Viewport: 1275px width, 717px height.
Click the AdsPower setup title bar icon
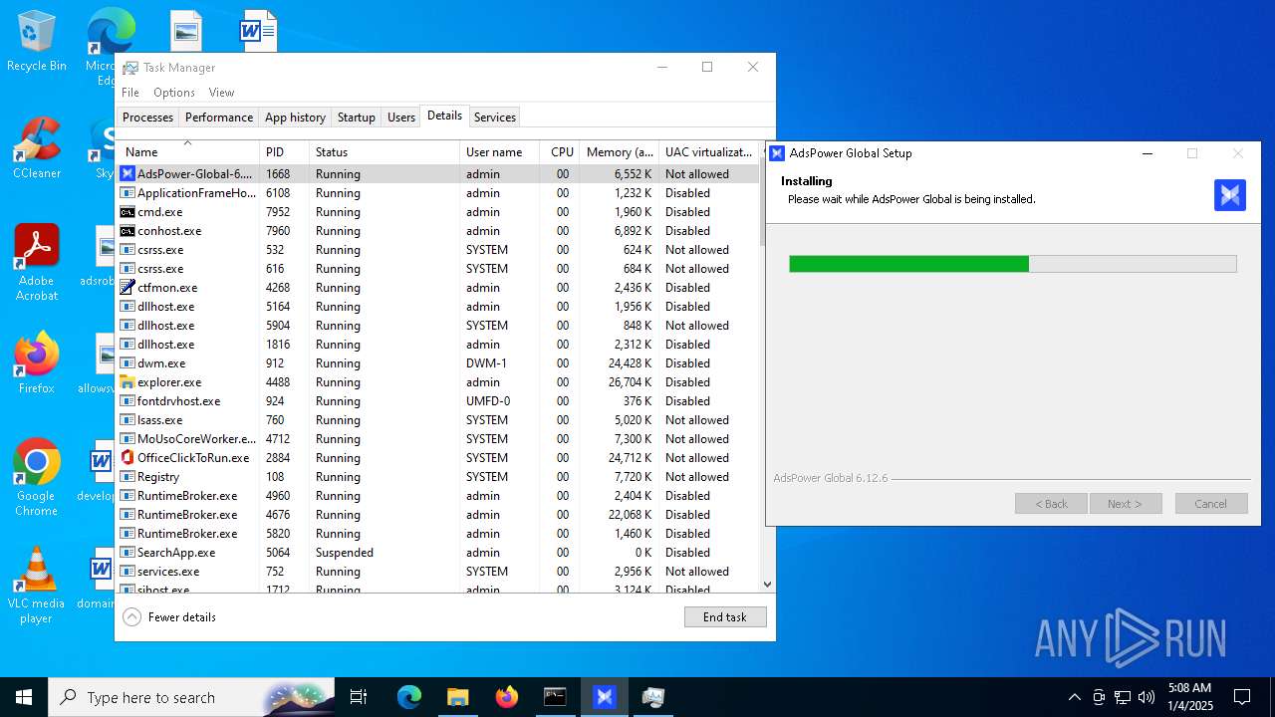[777, 153]
